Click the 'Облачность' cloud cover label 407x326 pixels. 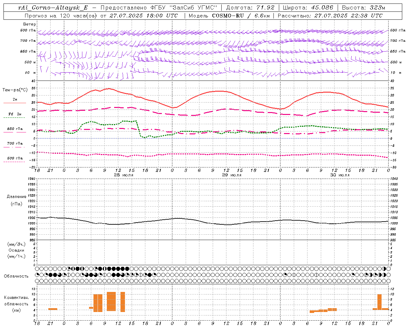pos(16,276)
